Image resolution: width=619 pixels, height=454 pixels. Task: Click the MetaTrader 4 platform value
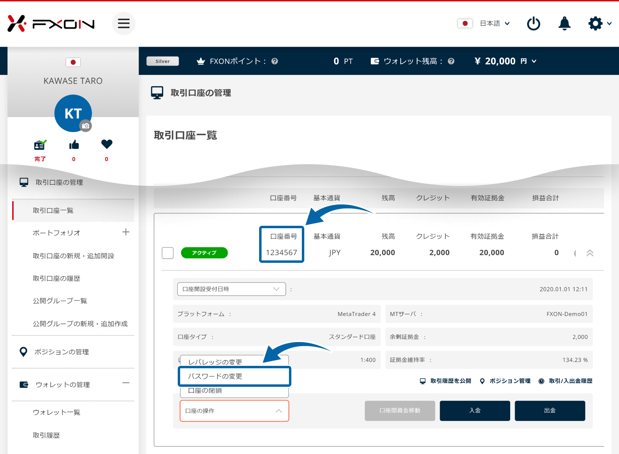point(357,314)
